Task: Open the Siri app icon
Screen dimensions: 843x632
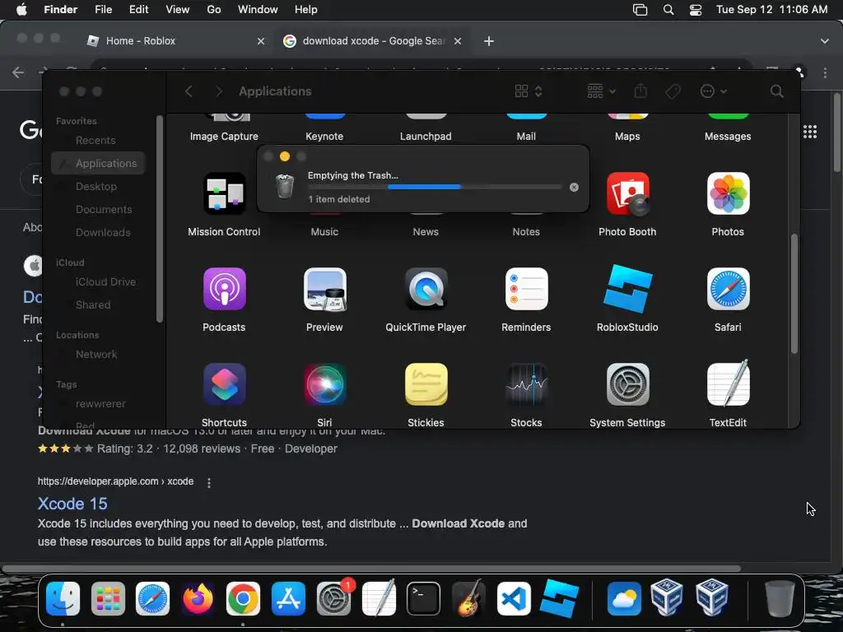Action: point(324,384)
